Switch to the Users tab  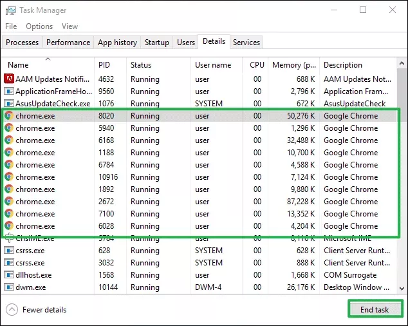(186, 43)
